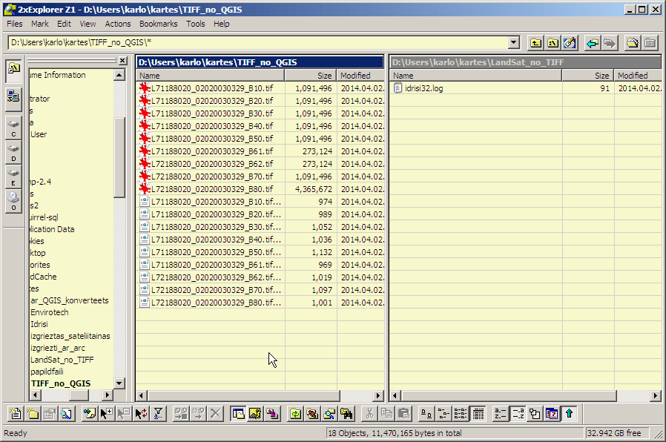
Task: Click the folder with magnifier icon
Action: click(329, 414)
